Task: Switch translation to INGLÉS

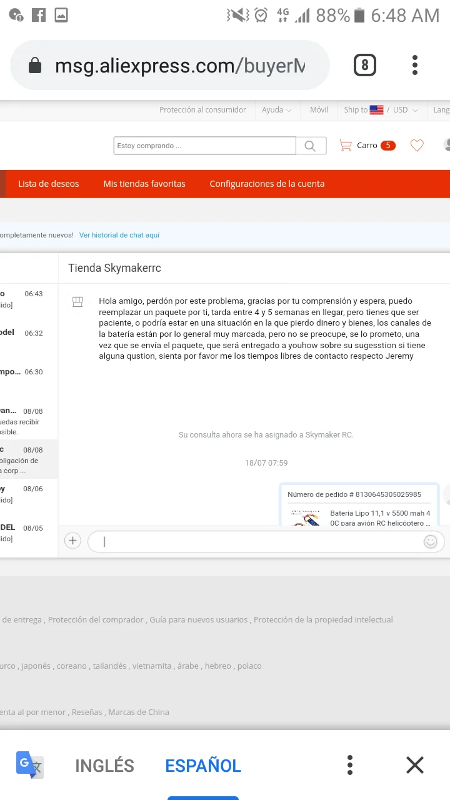Action: click(104, 766)
